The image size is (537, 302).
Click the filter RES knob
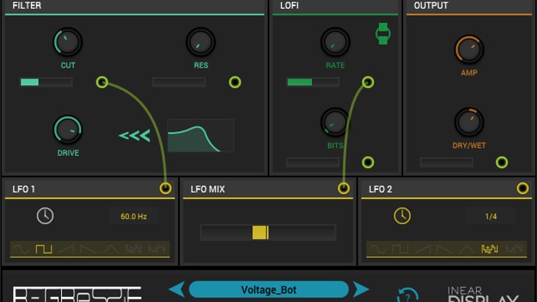pos(201,42)
